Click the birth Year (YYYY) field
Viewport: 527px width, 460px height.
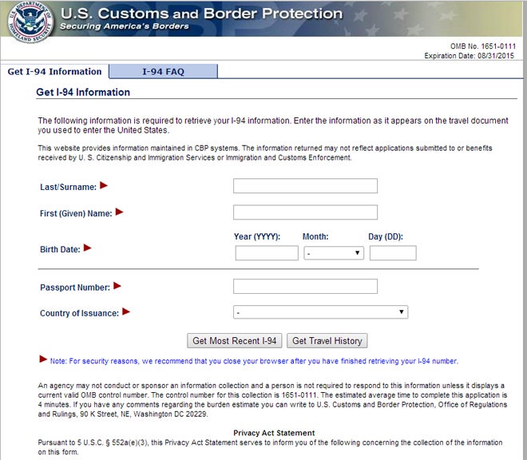267,253
